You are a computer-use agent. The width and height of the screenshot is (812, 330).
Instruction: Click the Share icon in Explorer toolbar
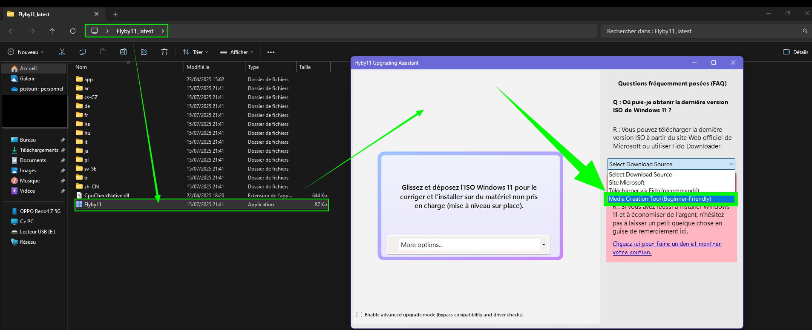tap(144, 52)
